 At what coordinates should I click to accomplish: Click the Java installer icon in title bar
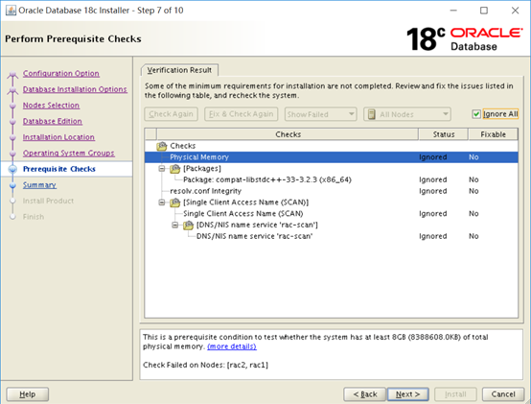(x=11, y=11)
